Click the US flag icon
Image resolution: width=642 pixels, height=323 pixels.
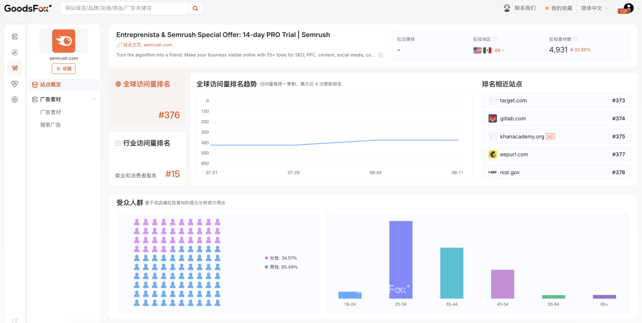click(477, 51)
